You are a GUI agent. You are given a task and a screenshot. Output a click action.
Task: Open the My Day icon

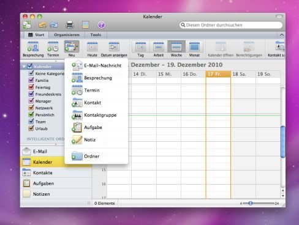point(86,25)
